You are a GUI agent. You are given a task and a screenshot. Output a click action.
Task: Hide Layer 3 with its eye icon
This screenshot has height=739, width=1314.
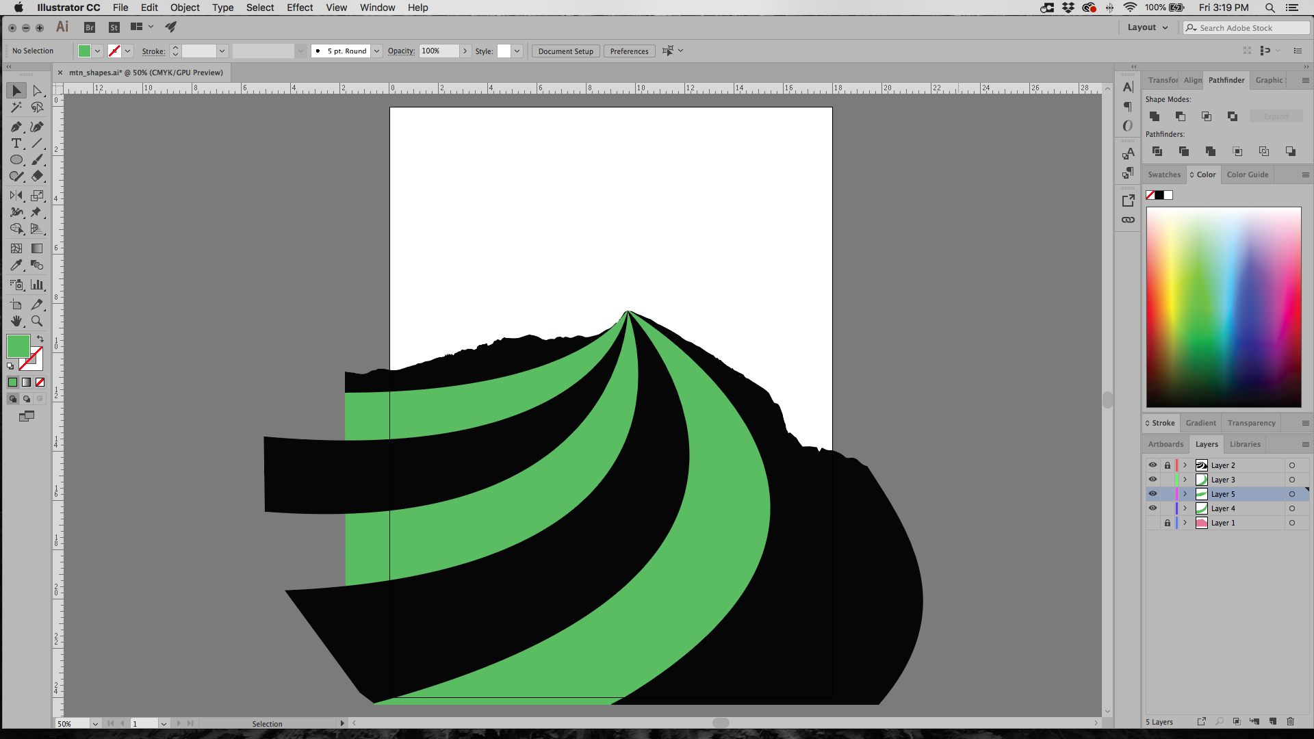[x=1152, y=480]
